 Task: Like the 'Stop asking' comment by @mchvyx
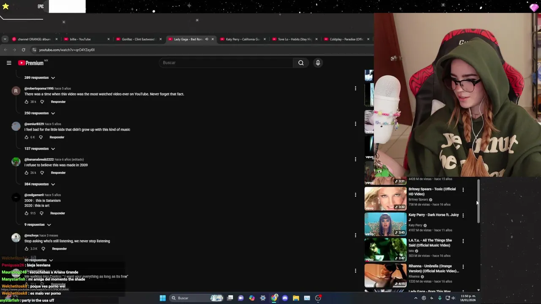pos(26,249)
